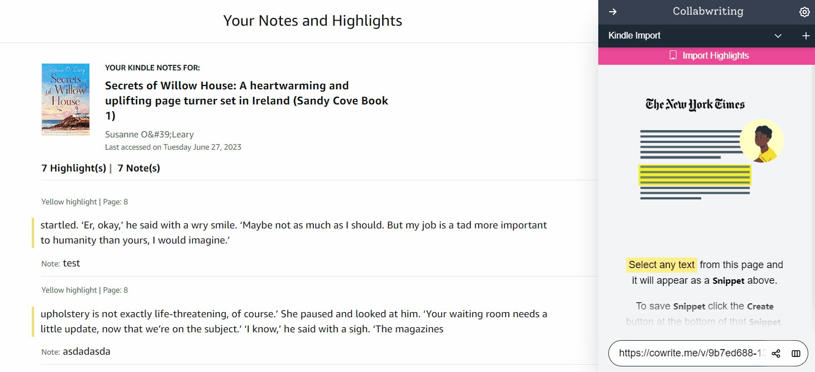
Task: Click the cowrite.me link field
Action: (690, 354)
